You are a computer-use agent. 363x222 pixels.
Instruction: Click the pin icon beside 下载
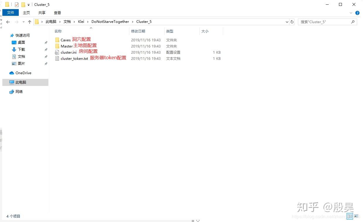click(46, 50)
